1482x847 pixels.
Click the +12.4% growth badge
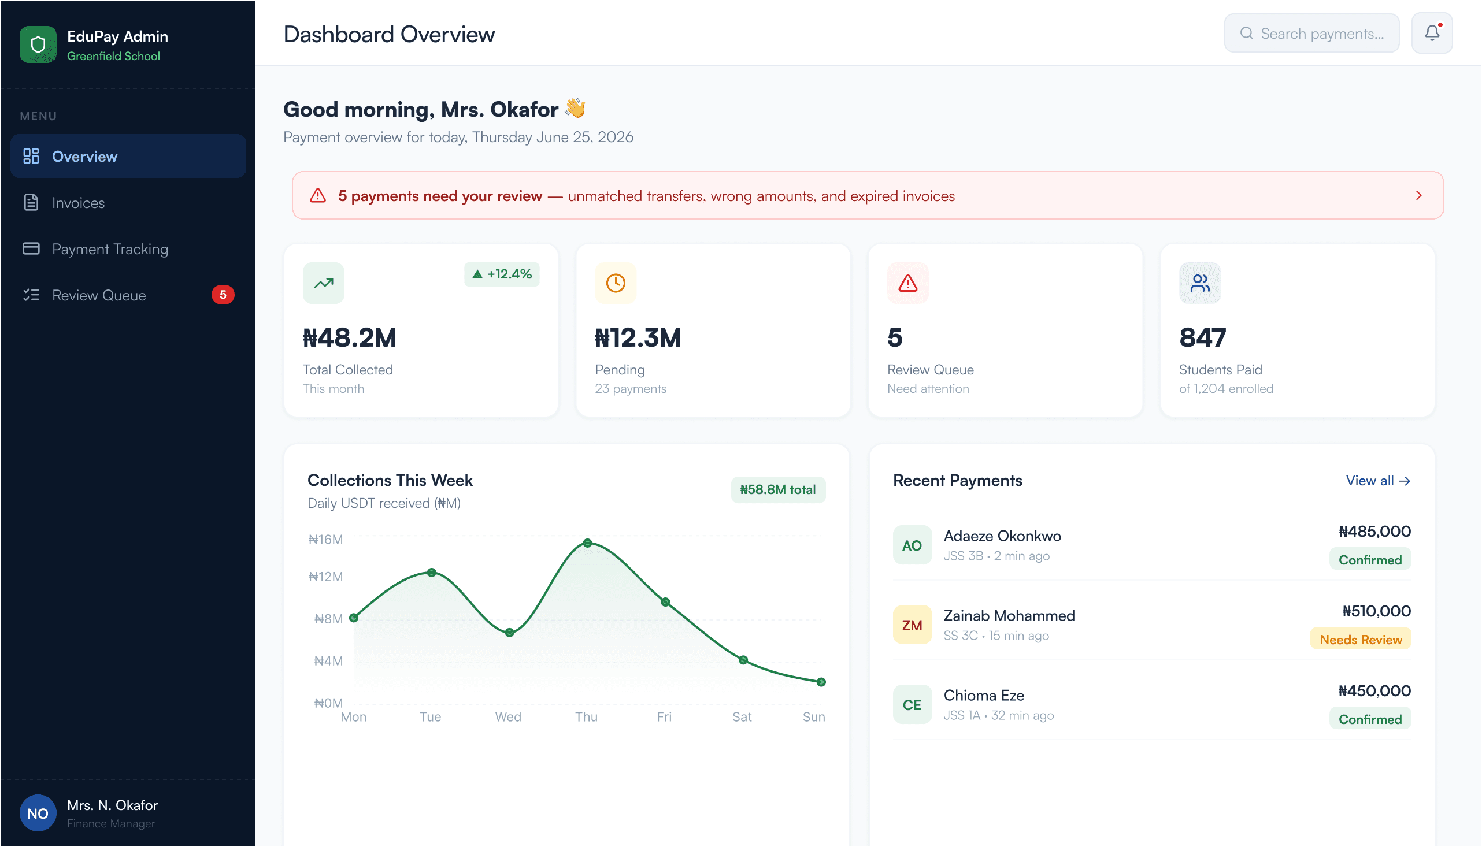pyautogui.click(x=502, y=274)
